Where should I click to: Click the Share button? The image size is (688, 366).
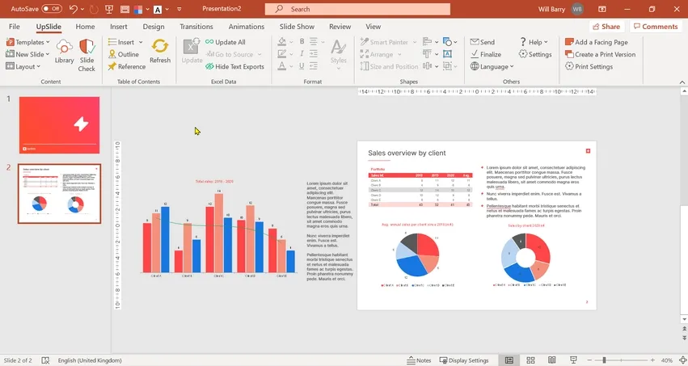(x=606, y=27)
